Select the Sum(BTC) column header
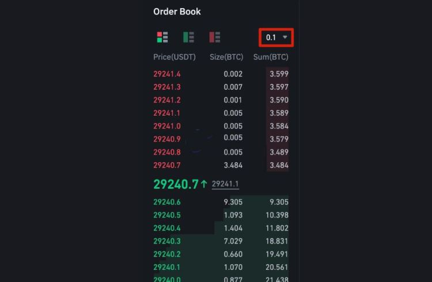The width and height of the screenshot is (432, 282). (271, 57)
